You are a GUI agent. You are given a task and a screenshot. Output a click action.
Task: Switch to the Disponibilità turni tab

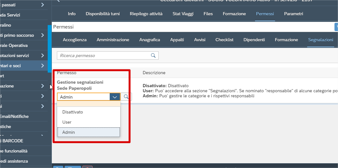(x=103, y=14)
